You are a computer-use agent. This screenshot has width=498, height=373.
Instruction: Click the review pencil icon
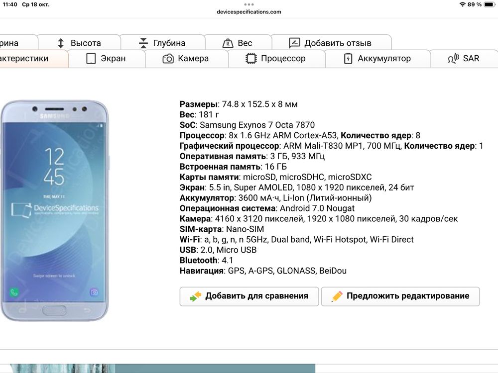(294, 43)
